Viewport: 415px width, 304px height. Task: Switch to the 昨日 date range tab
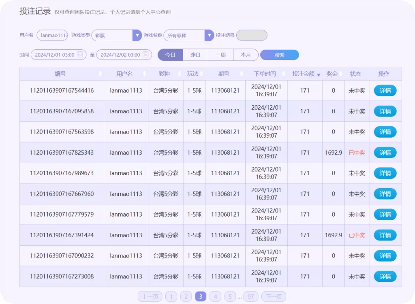coord(195,55)
